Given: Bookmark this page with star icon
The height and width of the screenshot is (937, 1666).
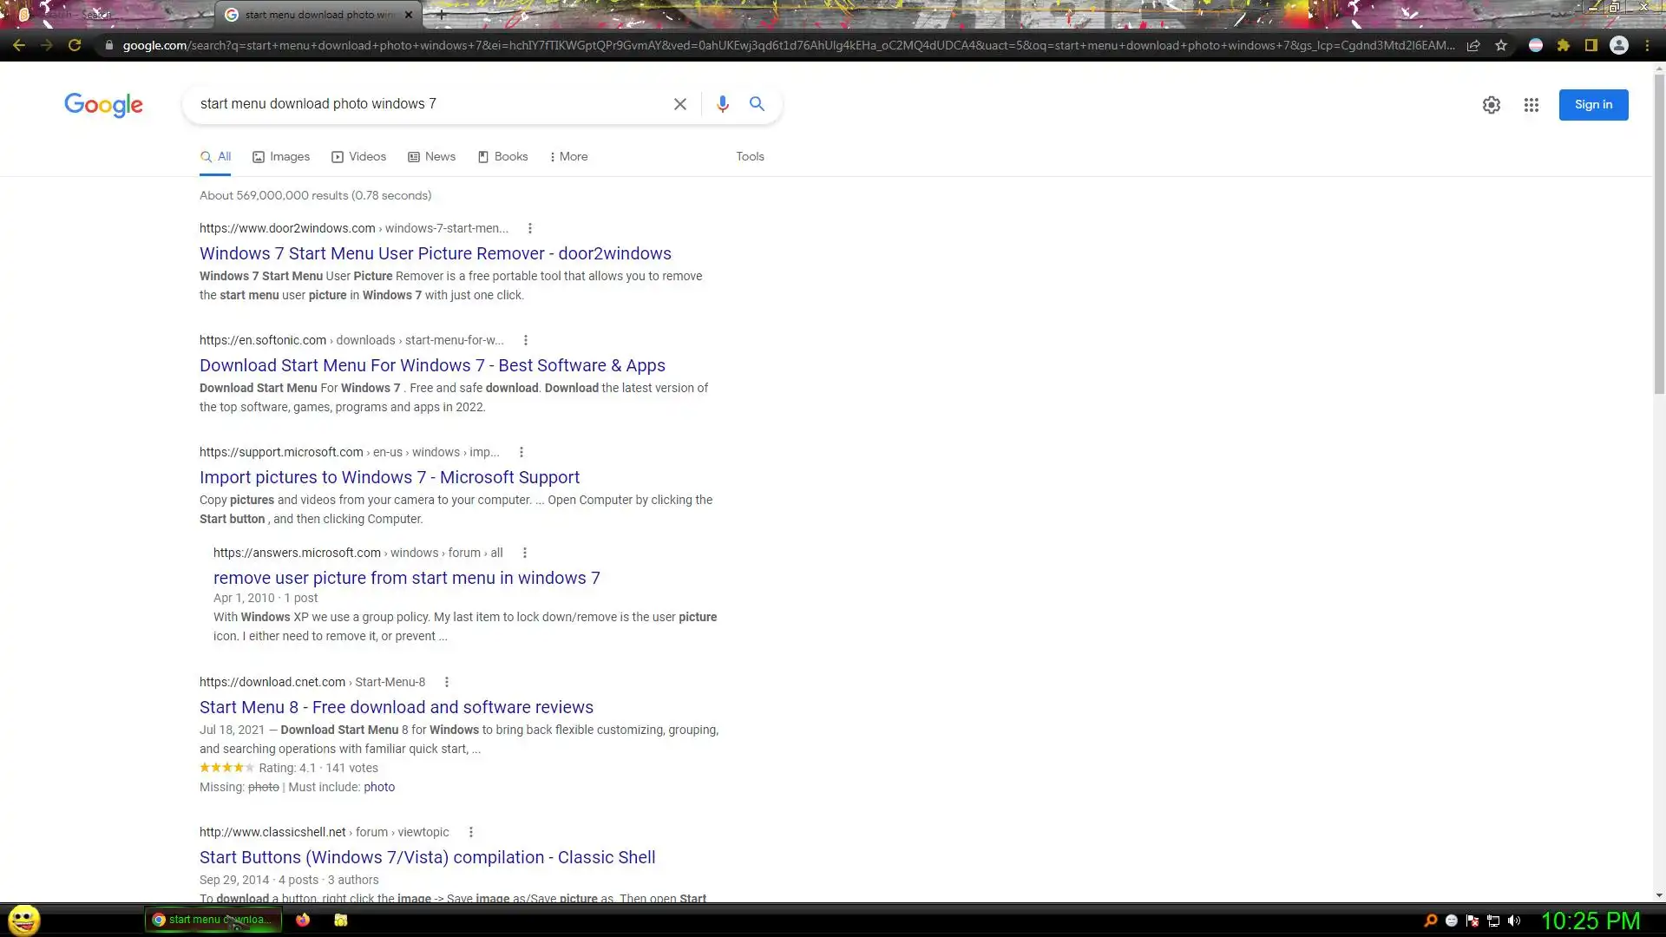Looking at the screenshot, I should point(1501,45).
